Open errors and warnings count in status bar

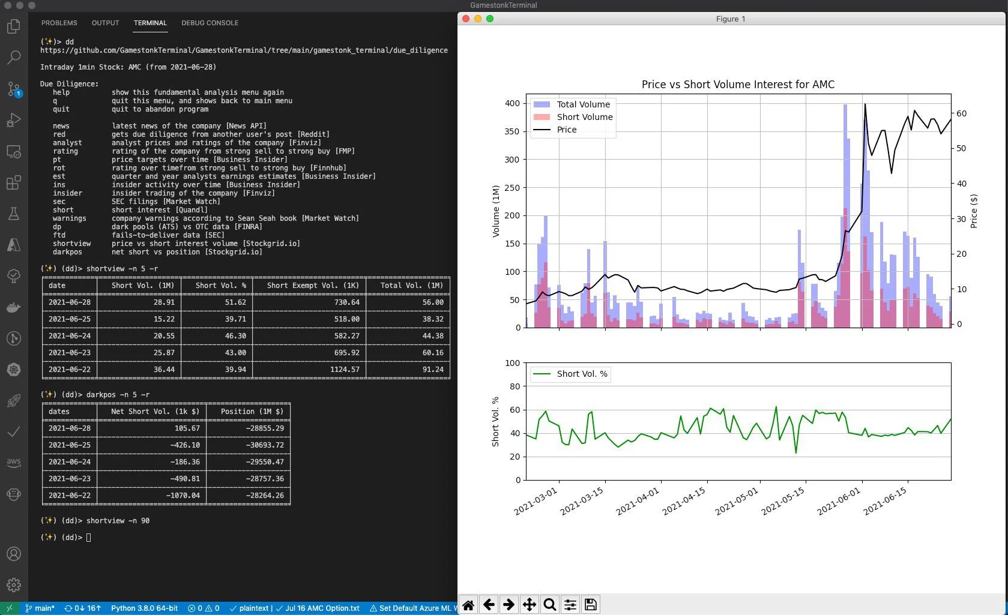pos(204,608)
